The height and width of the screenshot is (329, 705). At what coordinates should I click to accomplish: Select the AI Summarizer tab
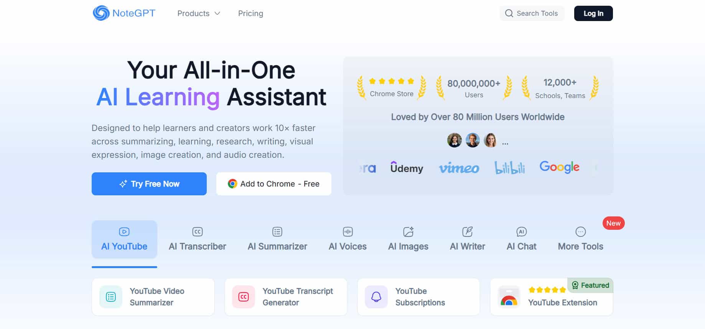click(x=277, y=239)
